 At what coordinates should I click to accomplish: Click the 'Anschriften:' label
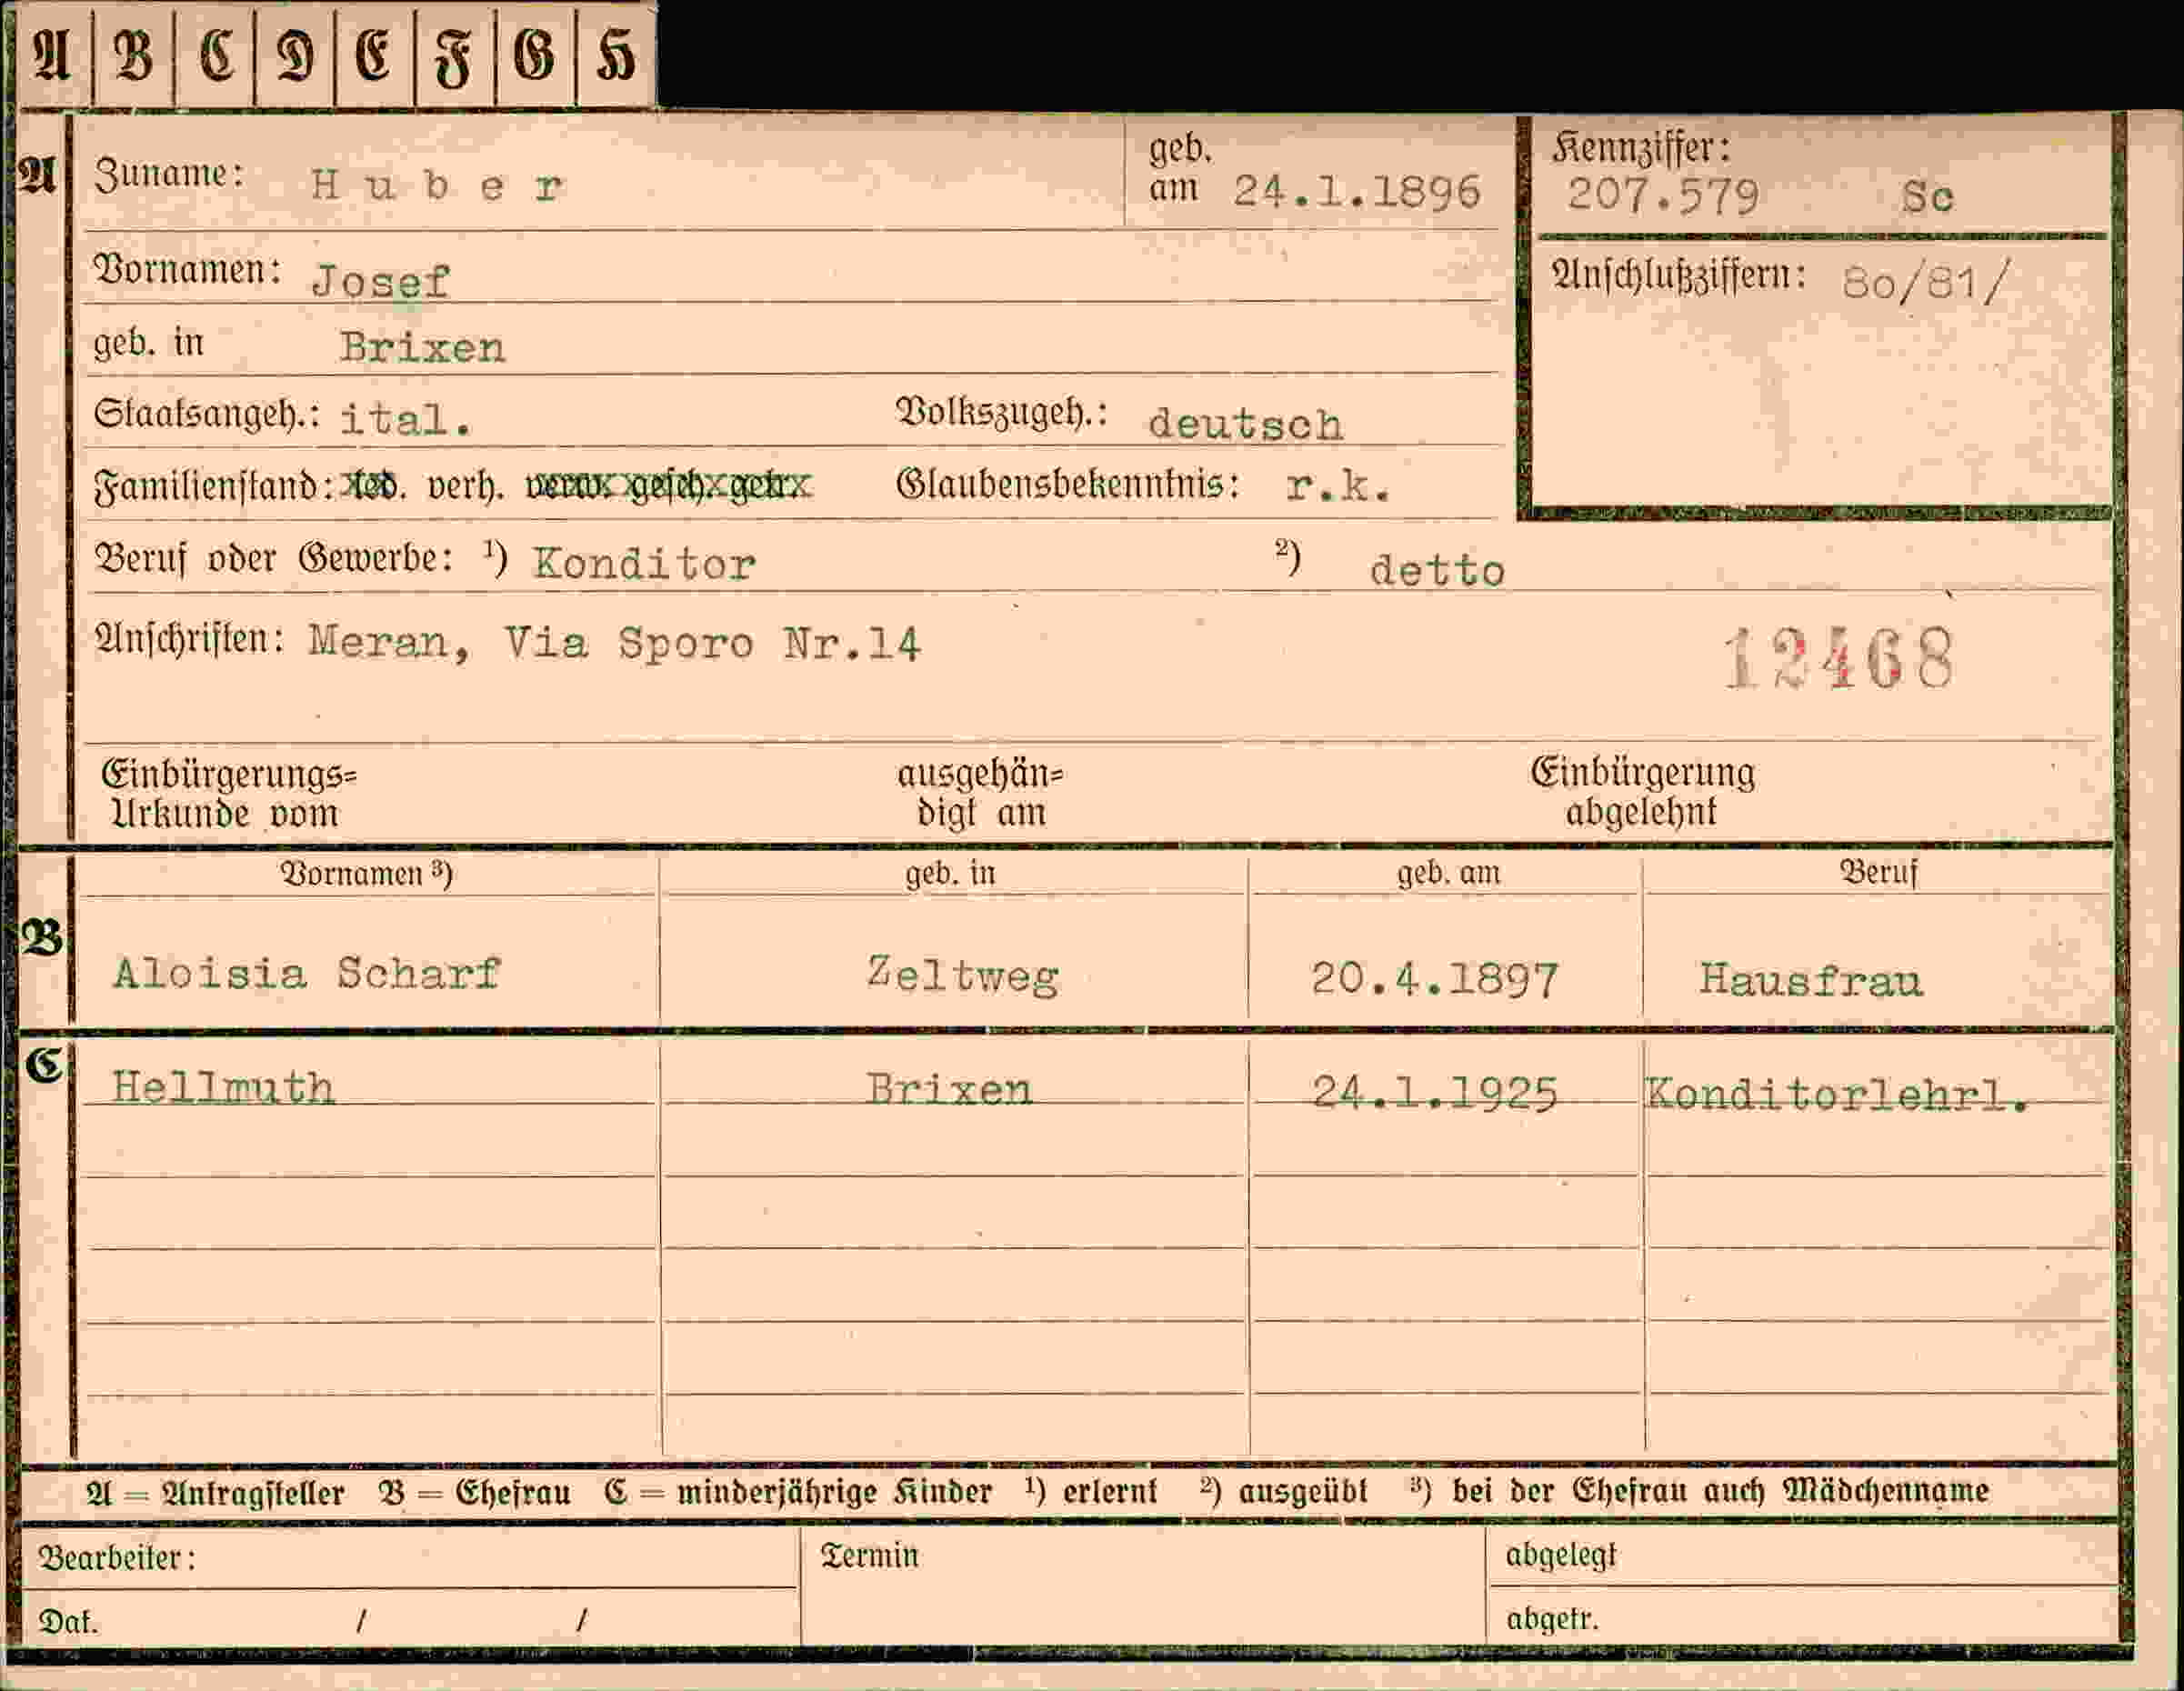point(190,640)
